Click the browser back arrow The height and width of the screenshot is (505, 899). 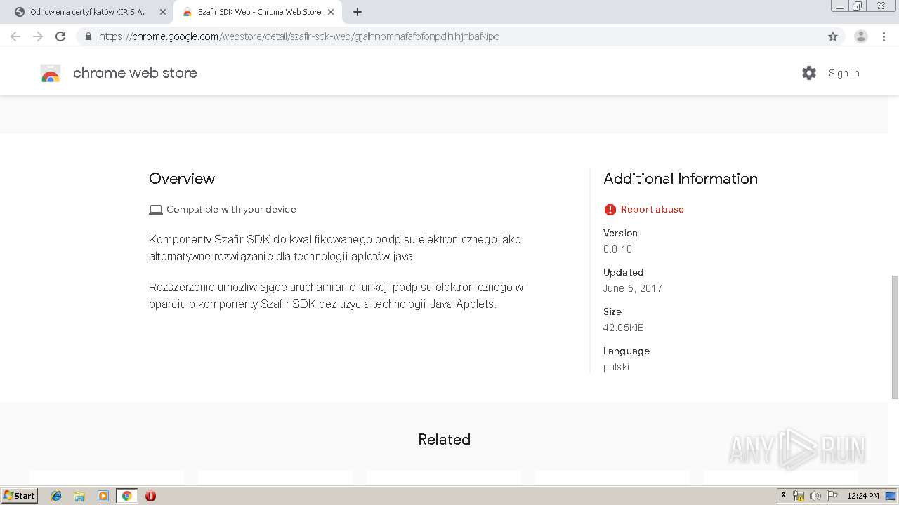click(x=15, y=36)
